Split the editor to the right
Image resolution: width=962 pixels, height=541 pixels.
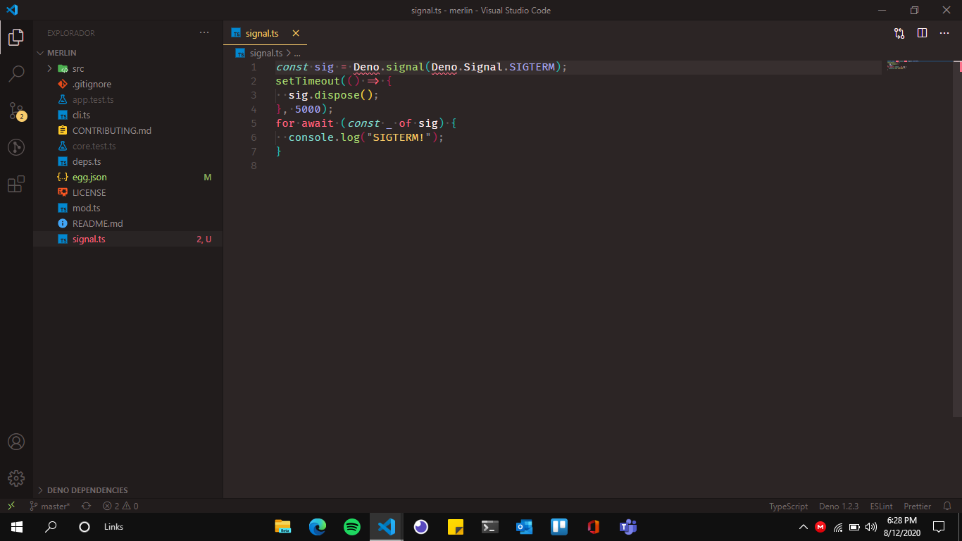[922, 33]
